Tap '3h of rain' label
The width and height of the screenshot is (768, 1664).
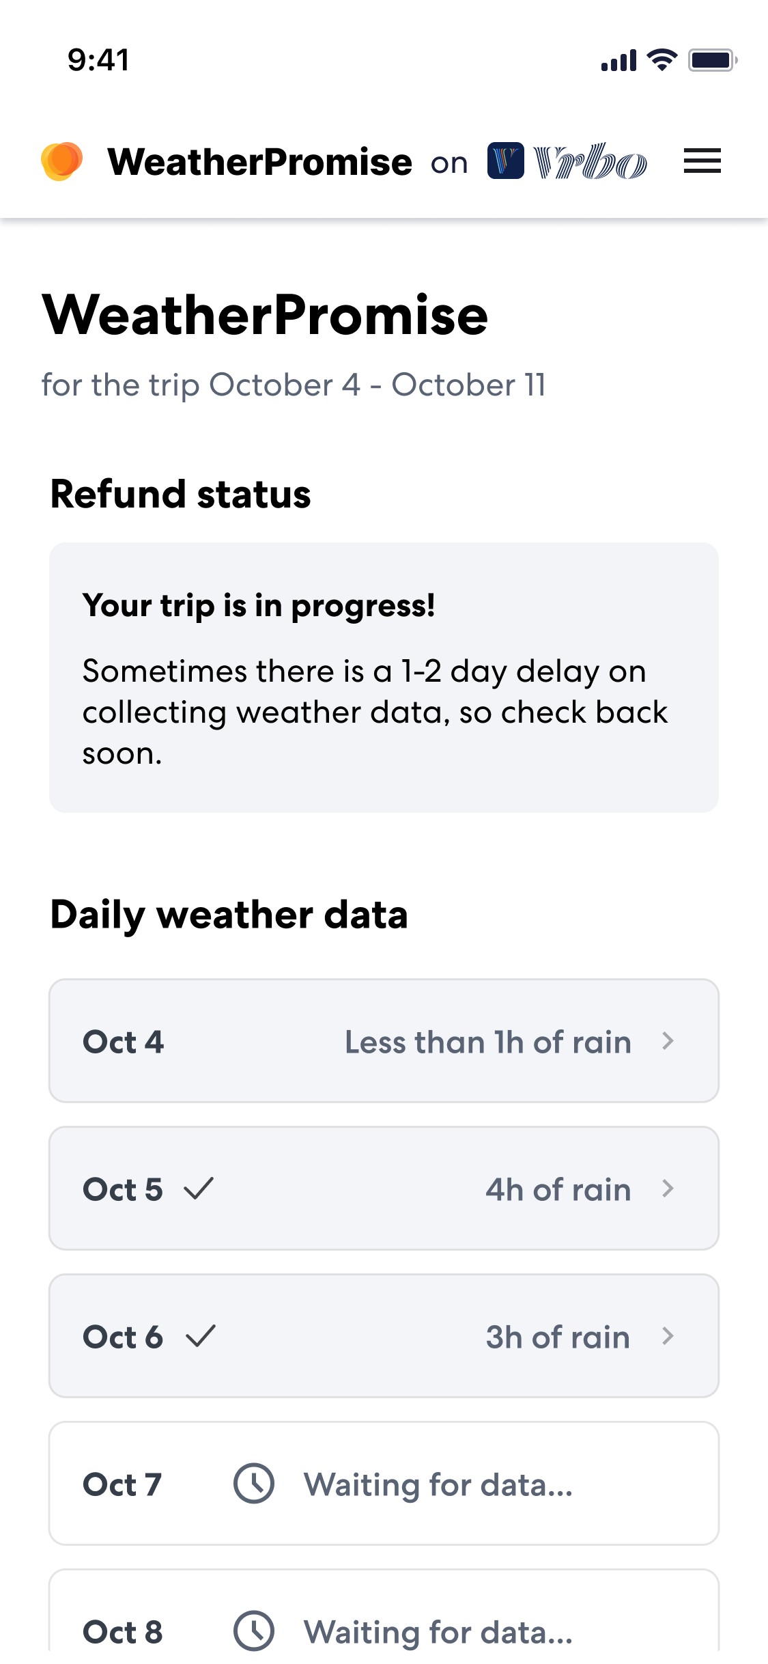click(558, 1337)
